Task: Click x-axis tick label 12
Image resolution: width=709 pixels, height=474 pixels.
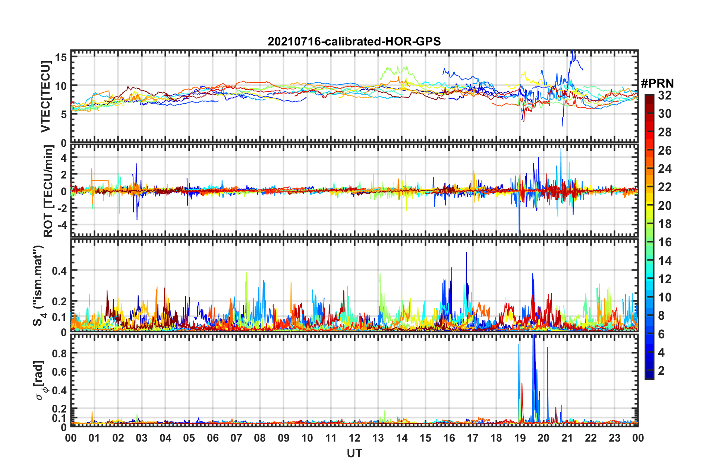Action: [x=354, y=438]
